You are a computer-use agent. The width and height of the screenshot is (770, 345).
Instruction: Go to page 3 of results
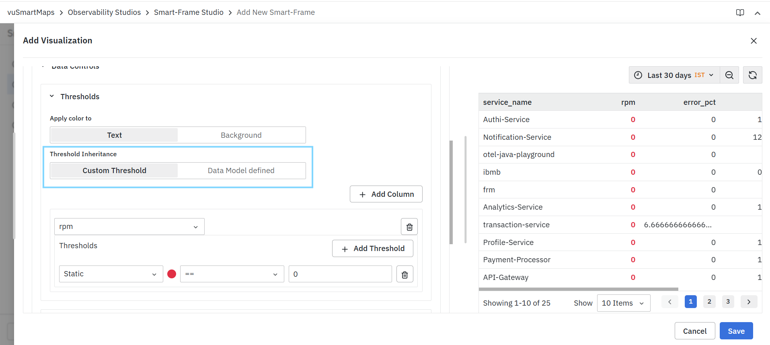point(728,302)
